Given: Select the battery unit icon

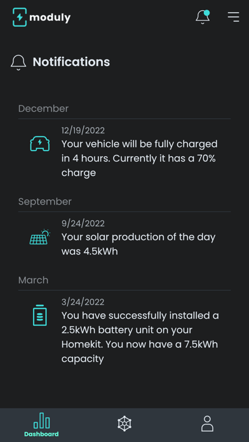Looking at the screenshot, I should click(x=40, y=315).
